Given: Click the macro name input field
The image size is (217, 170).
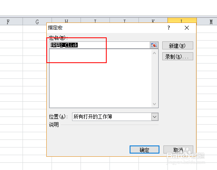Looking at the screenshot, I should (x=99, y=45).
